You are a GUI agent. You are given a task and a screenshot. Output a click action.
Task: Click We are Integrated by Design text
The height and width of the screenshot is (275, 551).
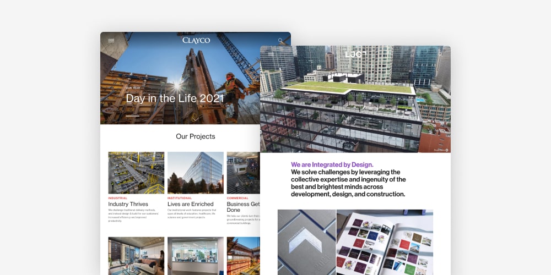(332, 164)
